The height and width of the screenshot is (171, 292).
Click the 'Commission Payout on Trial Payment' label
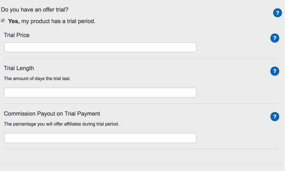pos(52,114)
